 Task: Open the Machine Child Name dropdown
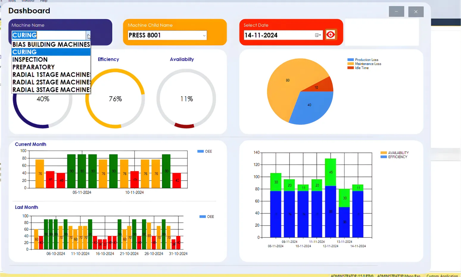click(x=204, y=35)
